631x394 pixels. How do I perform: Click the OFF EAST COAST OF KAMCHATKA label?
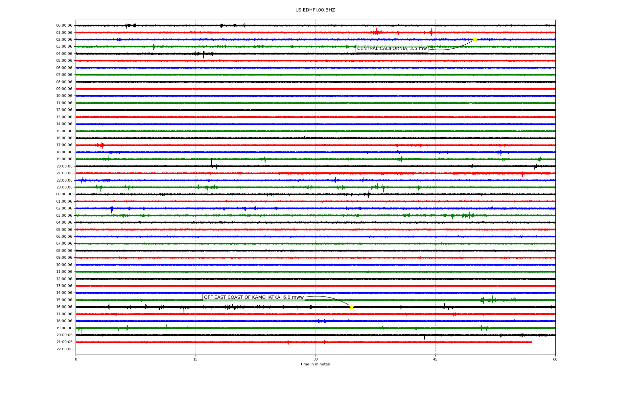pos(254,297)
